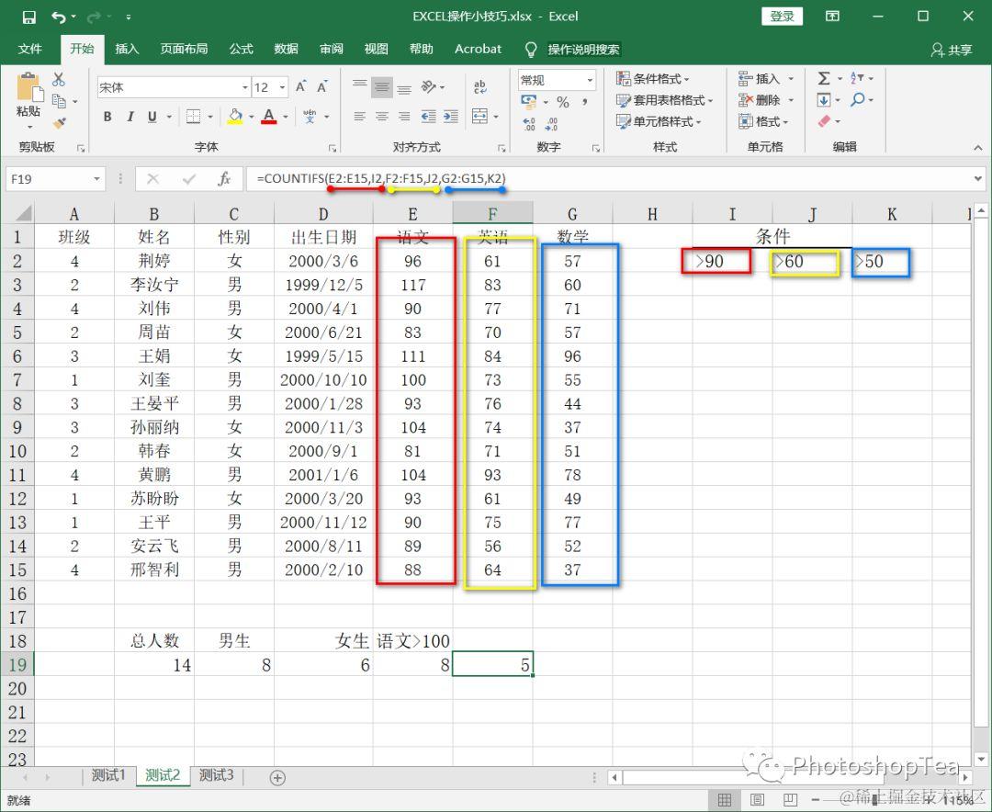The width and height of the screenshot is (992, 812).
Task: Apply the red font color
Action: pos(269,117)
